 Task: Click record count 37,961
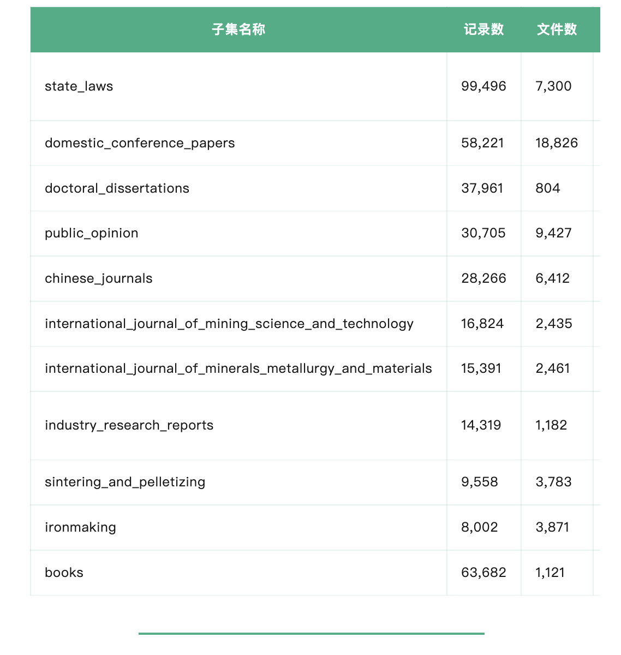pyautogui.click(x=482, y=188)
